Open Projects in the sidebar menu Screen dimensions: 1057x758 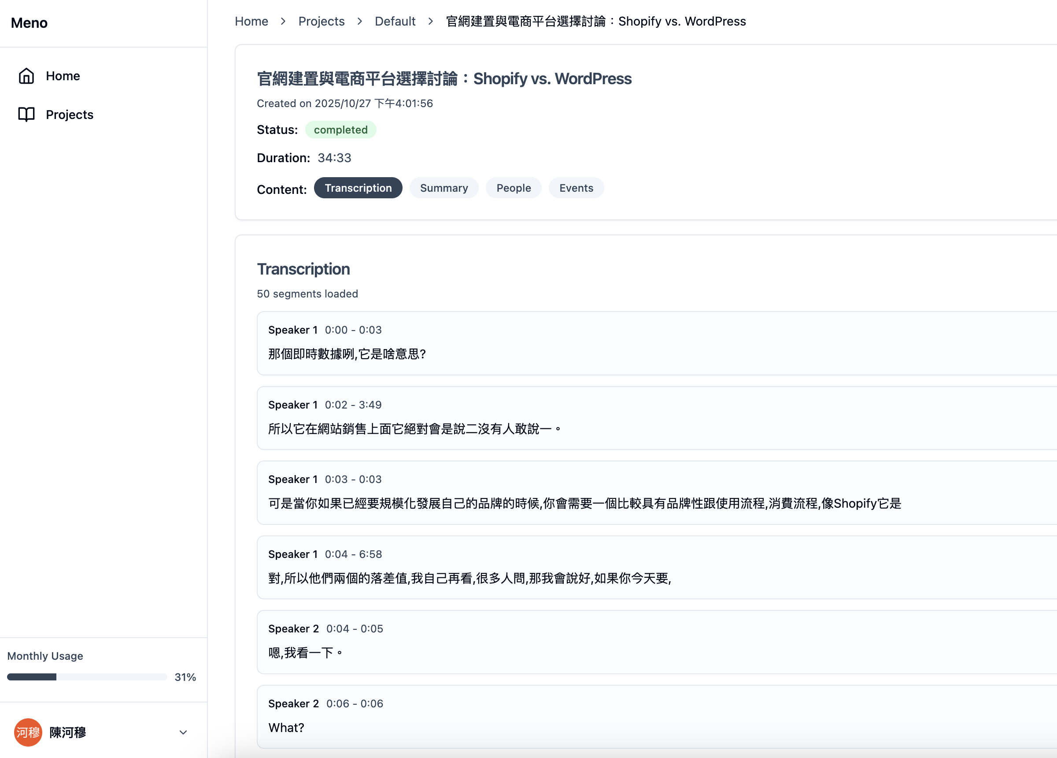70,115
